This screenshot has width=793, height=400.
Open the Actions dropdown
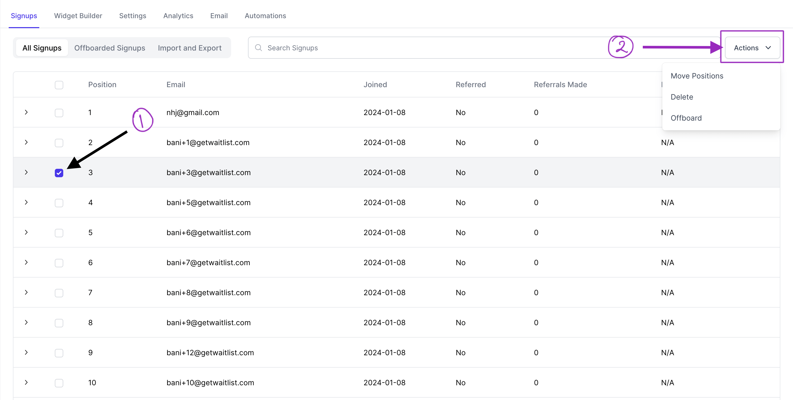click(x=752, y=48)
